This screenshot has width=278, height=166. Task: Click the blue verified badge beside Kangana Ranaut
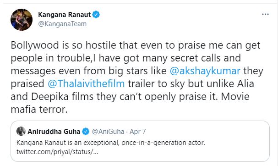pos(96,15)
